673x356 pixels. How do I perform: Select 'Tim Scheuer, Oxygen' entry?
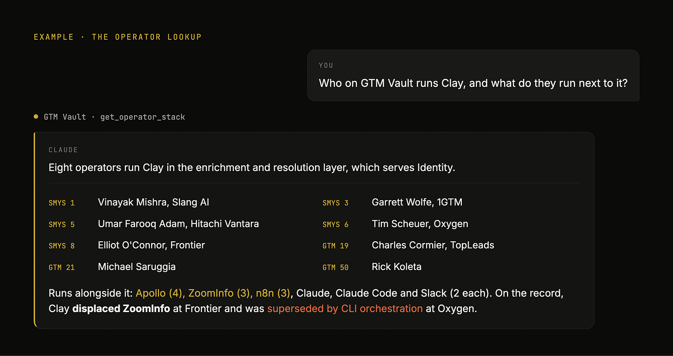420,224
